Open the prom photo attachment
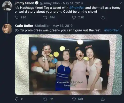 [x=68, y=65]
